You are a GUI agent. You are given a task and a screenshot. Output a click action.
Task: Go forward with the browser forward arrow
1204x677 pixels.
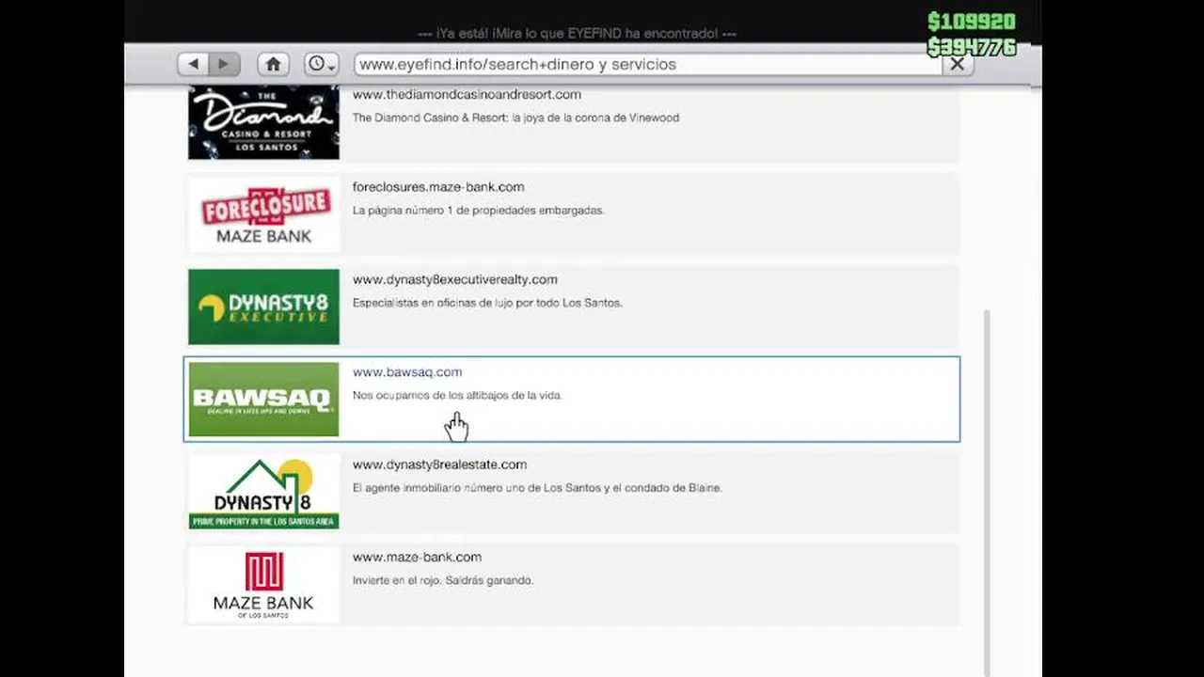223,64
